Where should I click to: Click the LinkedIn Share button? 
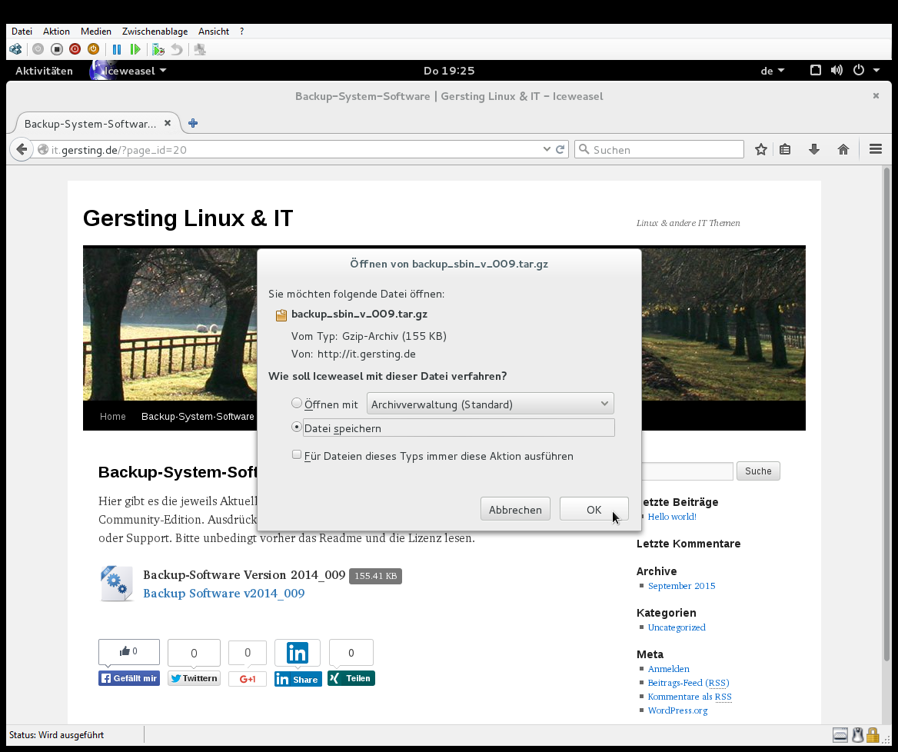(298, 679)
